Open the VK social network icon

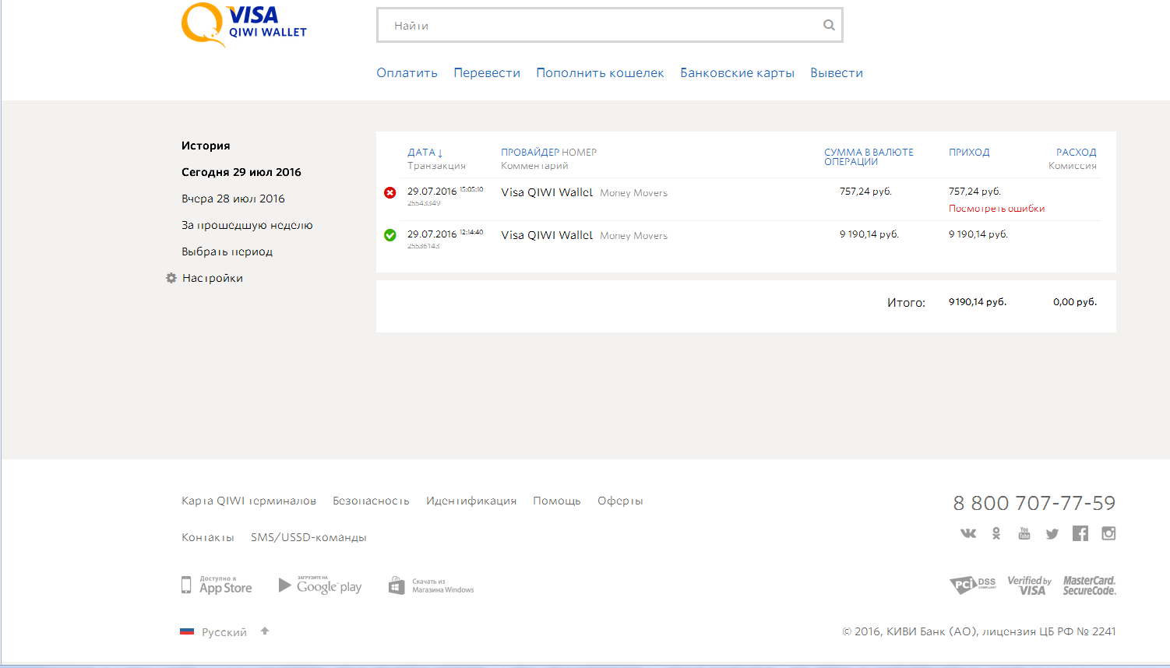point(968,533)
